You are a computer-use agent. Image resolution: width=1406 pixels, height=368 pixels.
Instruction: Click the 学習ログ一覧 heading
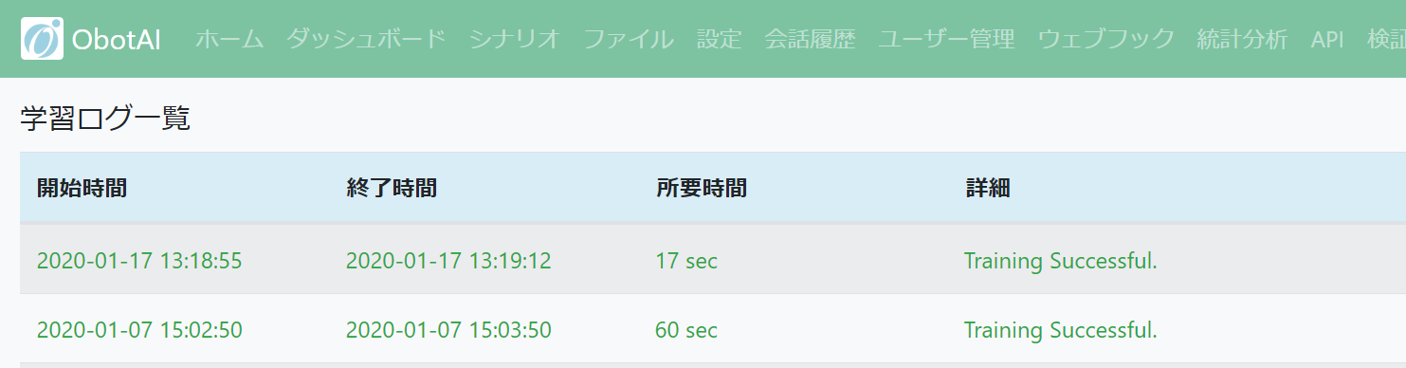pyautogui.click(x=105, y=119)
